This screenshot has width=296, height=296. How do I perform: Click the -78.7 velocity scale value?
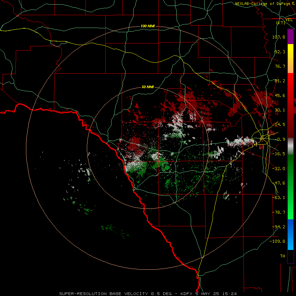(x=279, y=212)
